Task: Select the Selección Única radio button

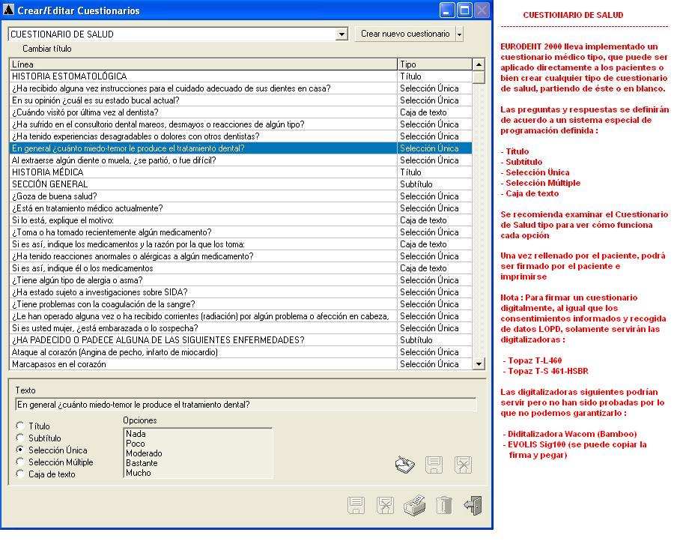Action: pyautogui.click(x=20, y=450)
